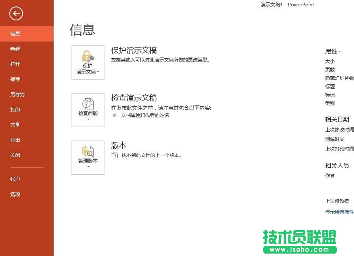Click the 相关日期 heading
Viewport: 354px width, 256px height.
[337, 119]
